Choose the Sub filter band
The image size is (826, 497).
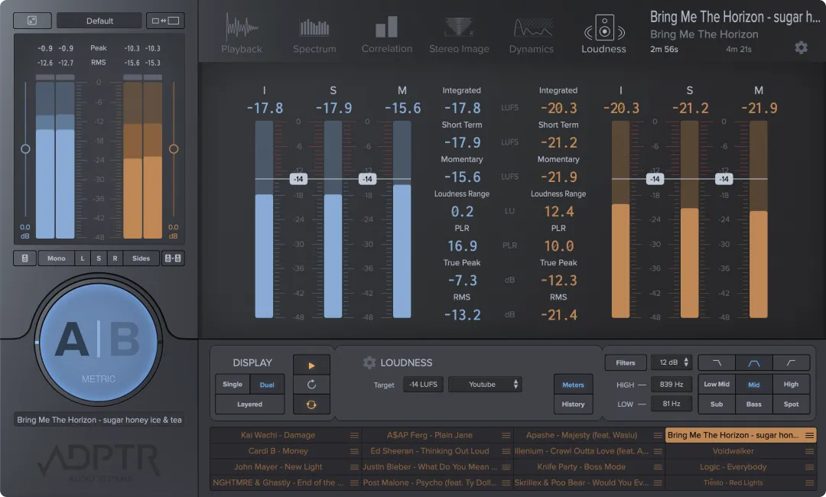tap(717, 404)
